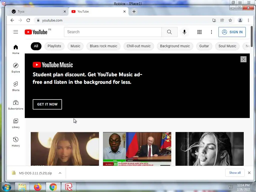This screenshot has height=192, width=256.
Task: Click the Chrome taskbar icon
Action: coord(53,187)
